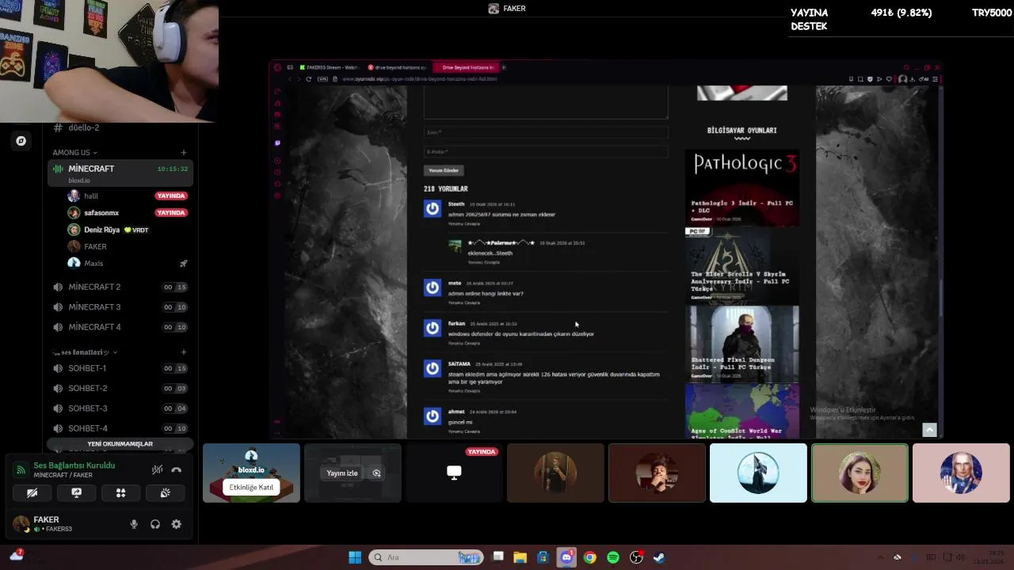Select participant tile with red-haired woman avatar
1014x570 pixels.
860,473
